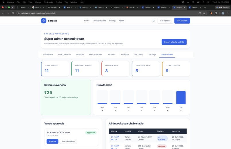
Task: Open the Analytics tab
Action: click(x=125, y=55)
